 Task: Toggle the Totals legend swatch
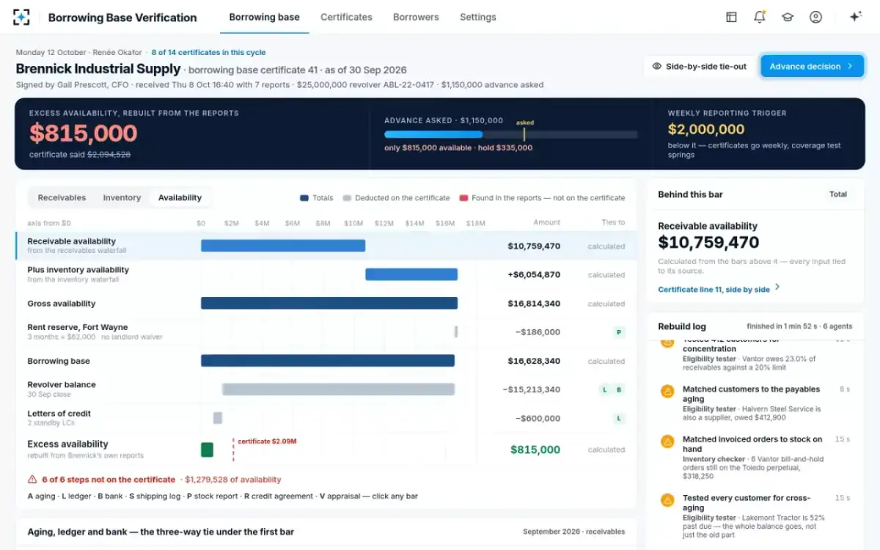(x=304, y=198)
